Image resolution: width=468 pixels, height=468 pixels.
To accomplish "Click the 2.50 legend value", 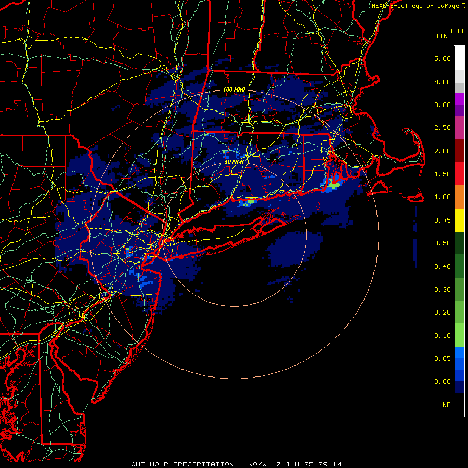I will (x=443, y=128).
